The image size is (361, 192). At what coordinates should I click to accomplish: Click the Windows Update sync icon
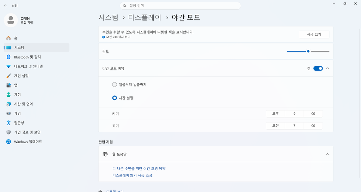8,142
